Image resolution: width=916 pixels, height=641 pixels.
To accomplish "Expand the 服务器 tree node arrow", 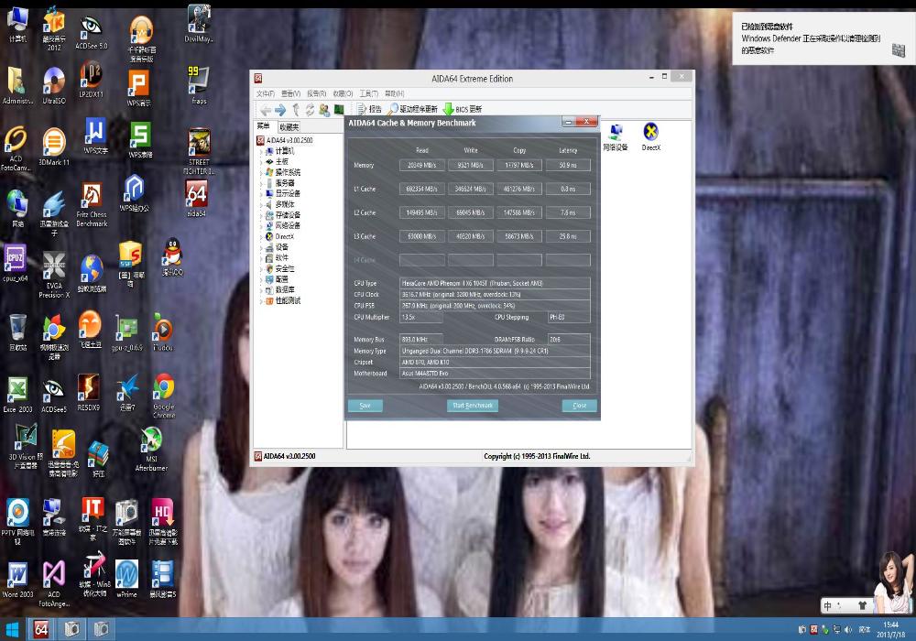I will (261, 183).
